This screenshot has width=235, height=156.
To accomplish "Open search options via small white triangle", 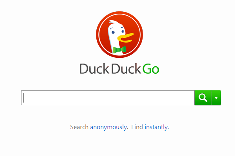I will click(216, 98).
